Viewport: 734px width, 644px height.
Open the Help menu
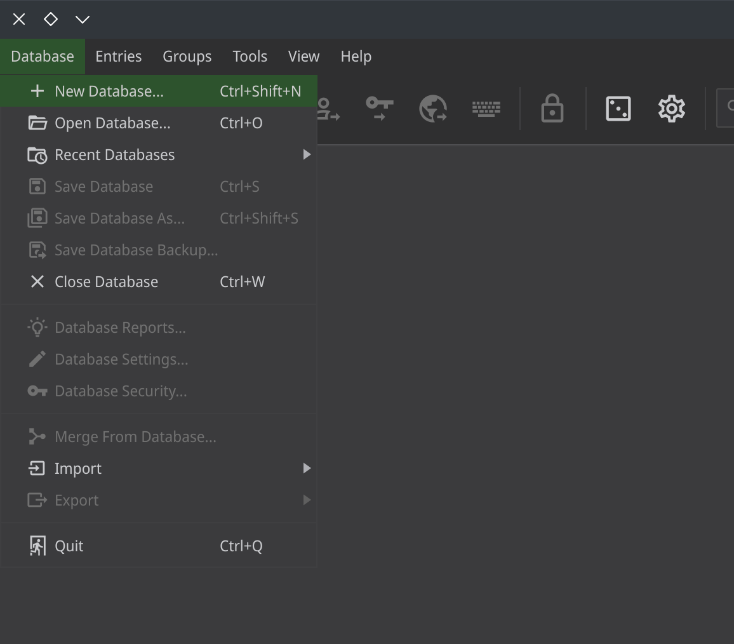(356, 56)
